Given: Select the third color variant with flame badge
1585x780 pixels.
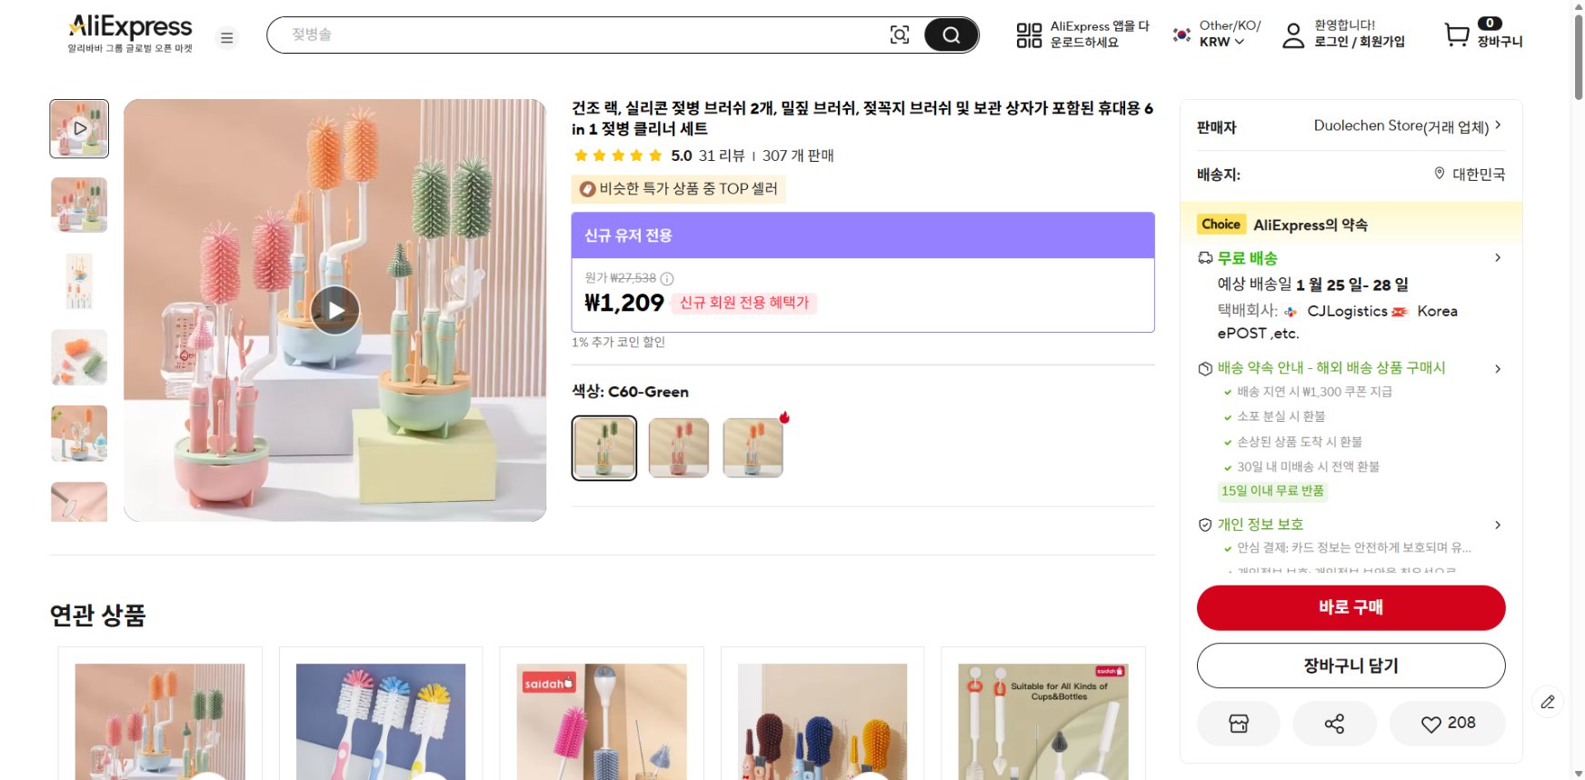Looking at the screenshot, I should coord(753,447).
